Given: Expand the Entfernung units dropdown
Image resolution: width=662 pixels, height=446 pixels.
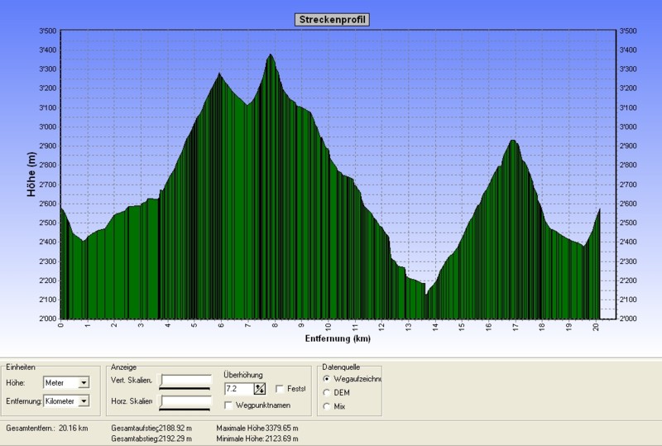Looking at the screenshot, I should [93, 401].
